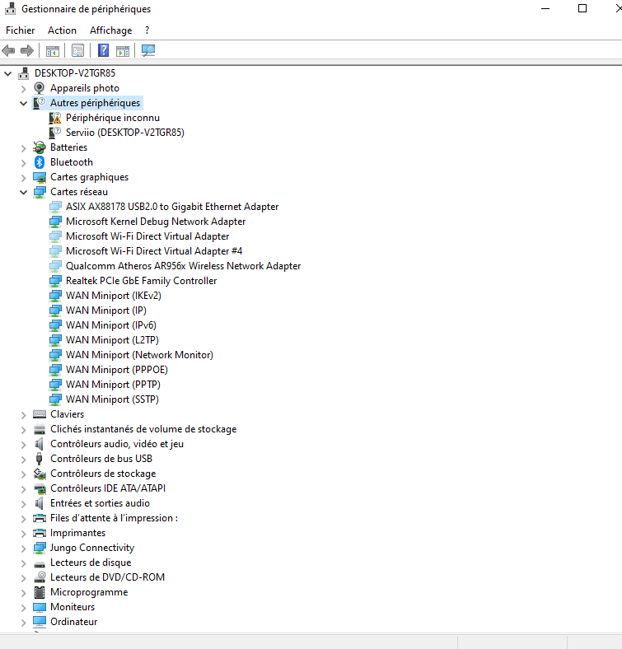Image resolution: width=622 pixels, height=649 pixels.
Task: Select WAN Miniport (L2TP)
Action: click(x=112, y=340)
